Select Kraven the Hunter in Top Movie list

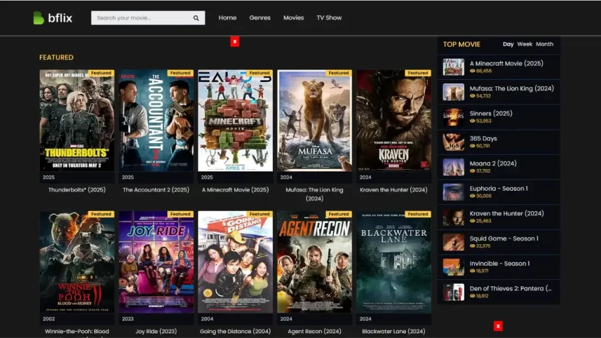tap(499, 217)
